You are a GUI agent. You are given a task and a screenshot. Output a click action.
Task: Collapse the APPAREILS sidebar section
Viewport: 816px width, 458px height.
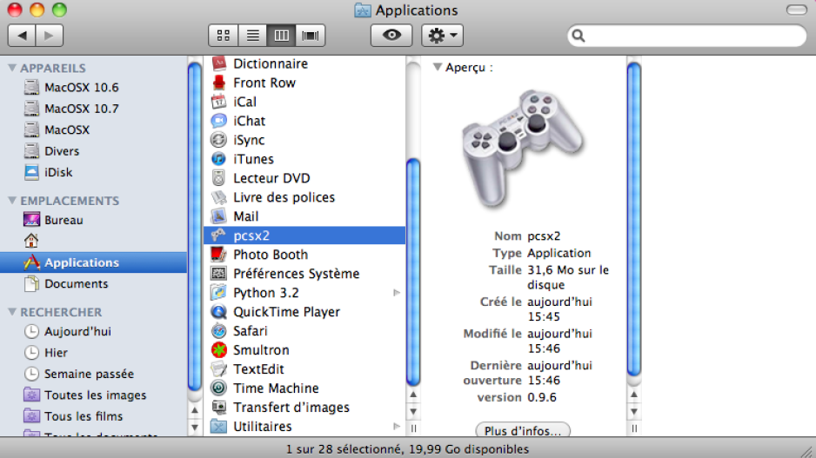[x=12, y=68]
